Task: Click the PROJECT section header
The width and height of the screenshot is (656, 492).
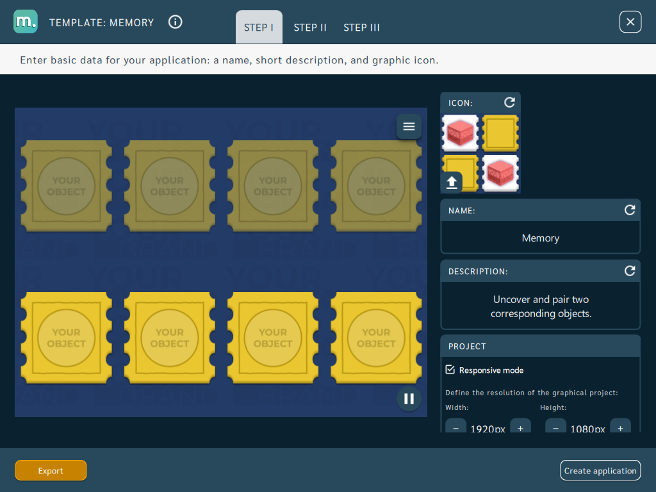Action: (541, 347)
